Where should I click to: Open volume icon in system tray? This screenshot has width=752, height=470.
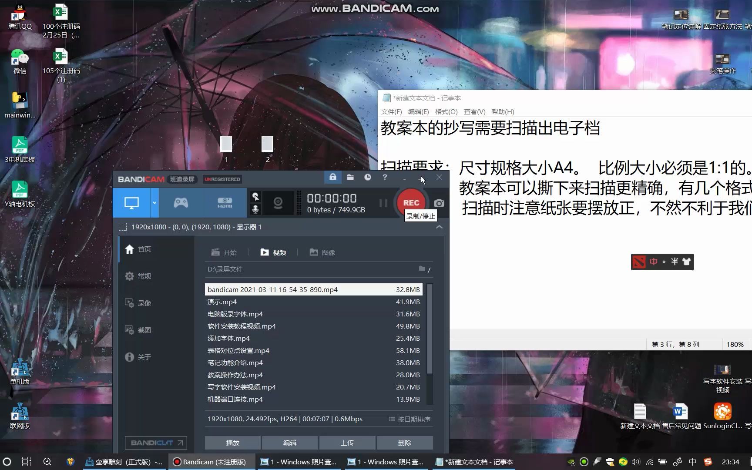tap(636, 462)
